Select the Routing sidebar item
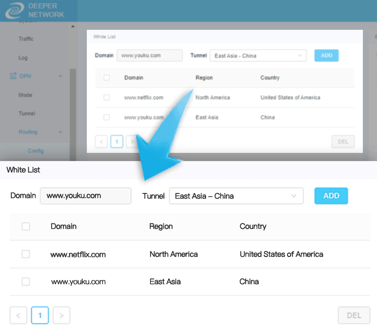The width and height of the screenshot is (377, 328). pos(28,132)
